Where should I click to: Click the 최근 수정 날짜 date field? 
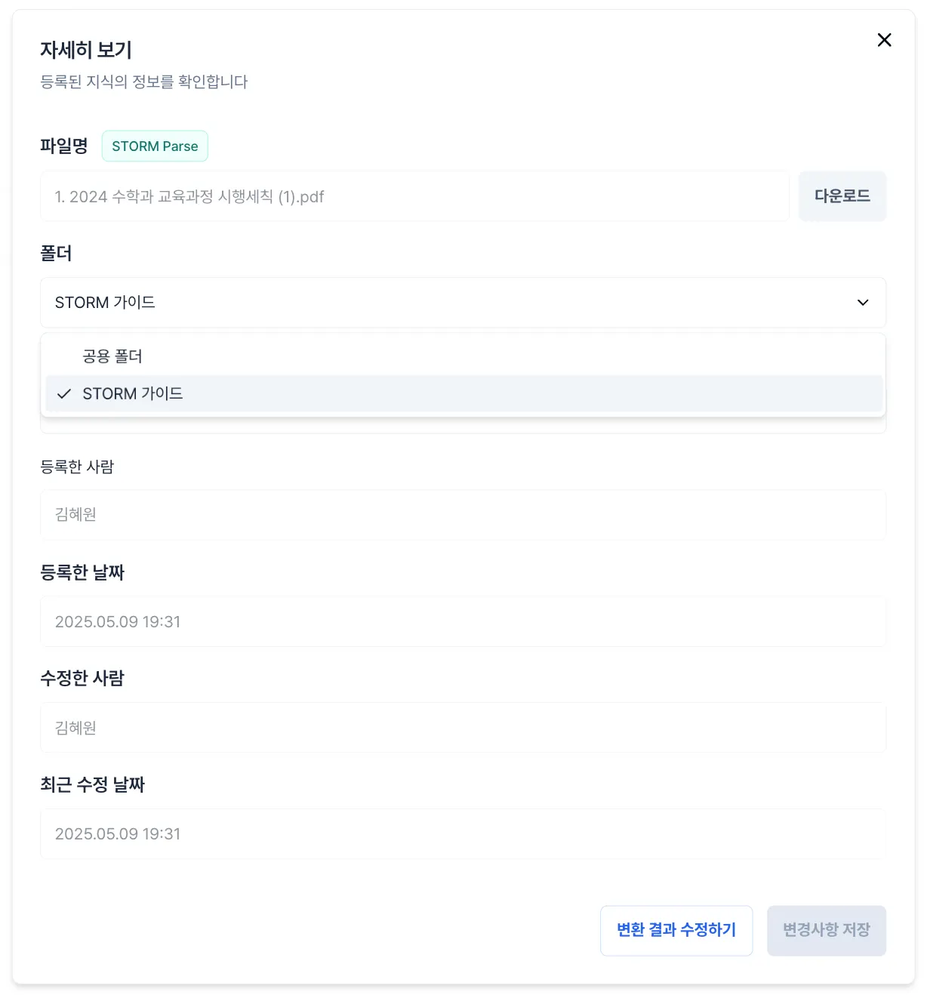pos(463,834)
